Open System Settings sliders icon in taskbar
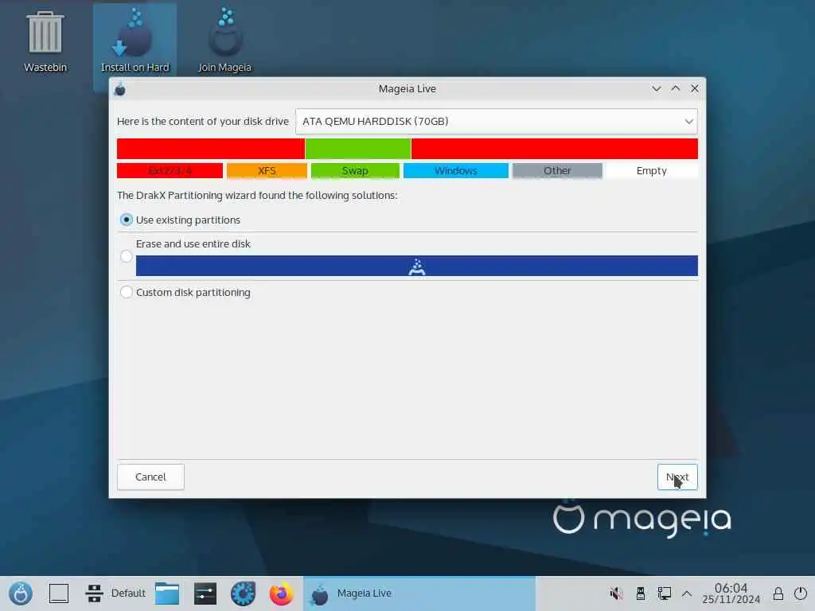The image size is (815, 611). coord(205,593)
